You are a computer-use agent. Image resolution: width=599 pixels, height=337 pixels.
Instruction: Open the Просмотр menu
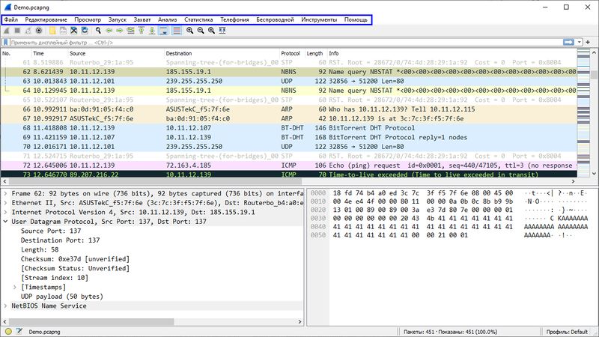coord(88,19)
